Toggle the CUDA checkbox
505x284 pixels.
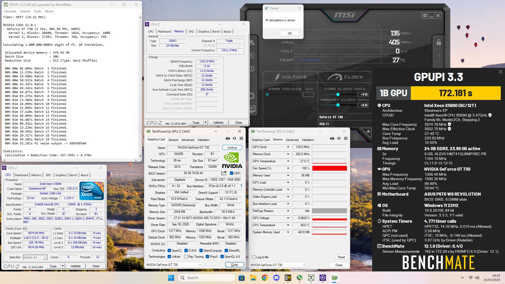click(186, 251)
